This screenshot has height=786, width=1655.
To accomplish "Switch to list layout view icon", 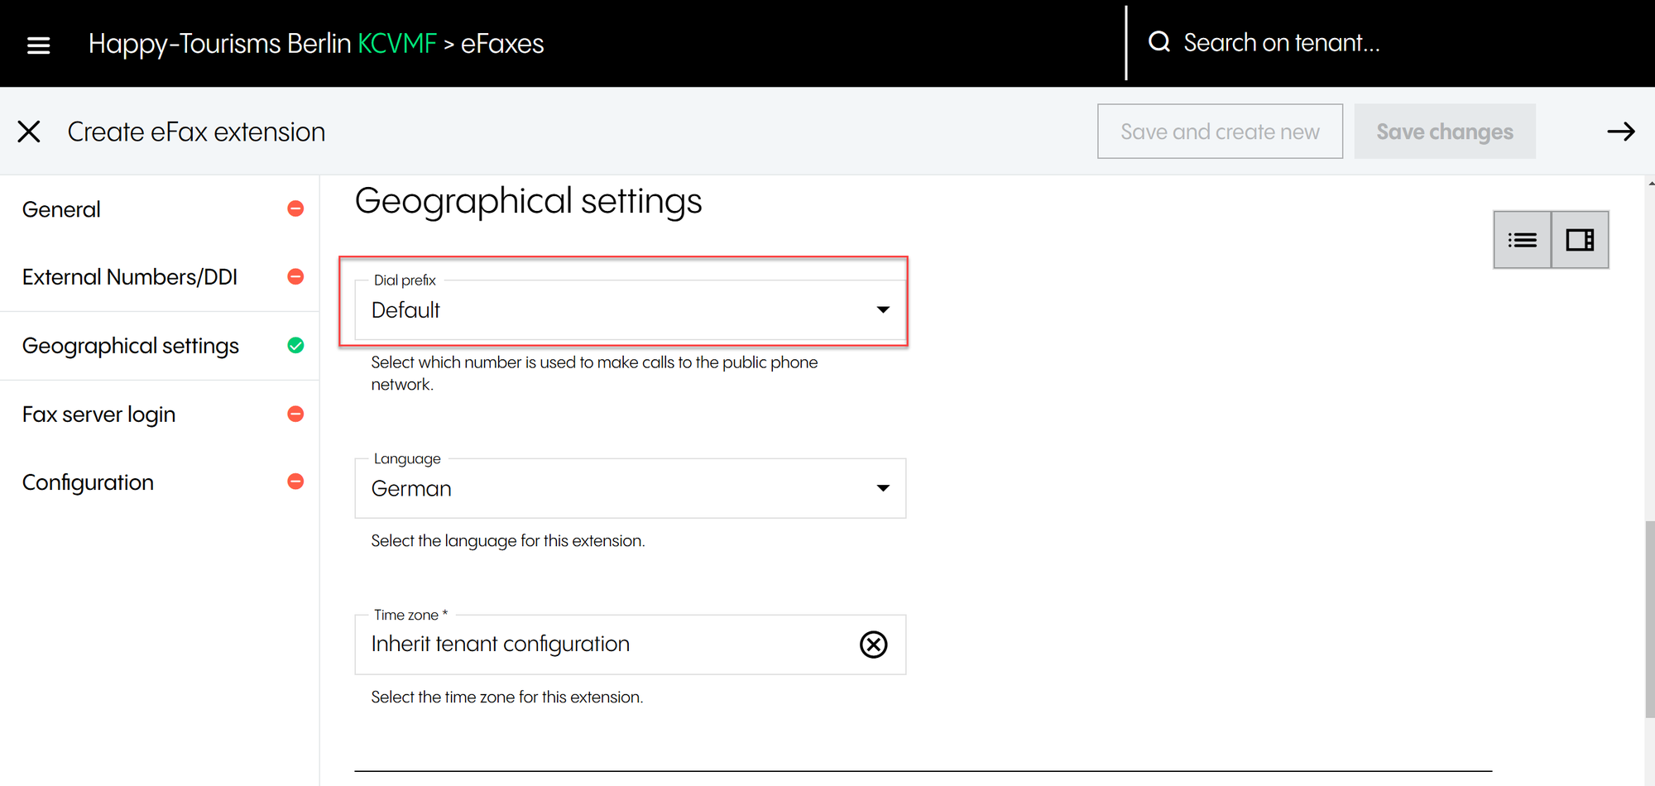I will tap(1522, 240).
